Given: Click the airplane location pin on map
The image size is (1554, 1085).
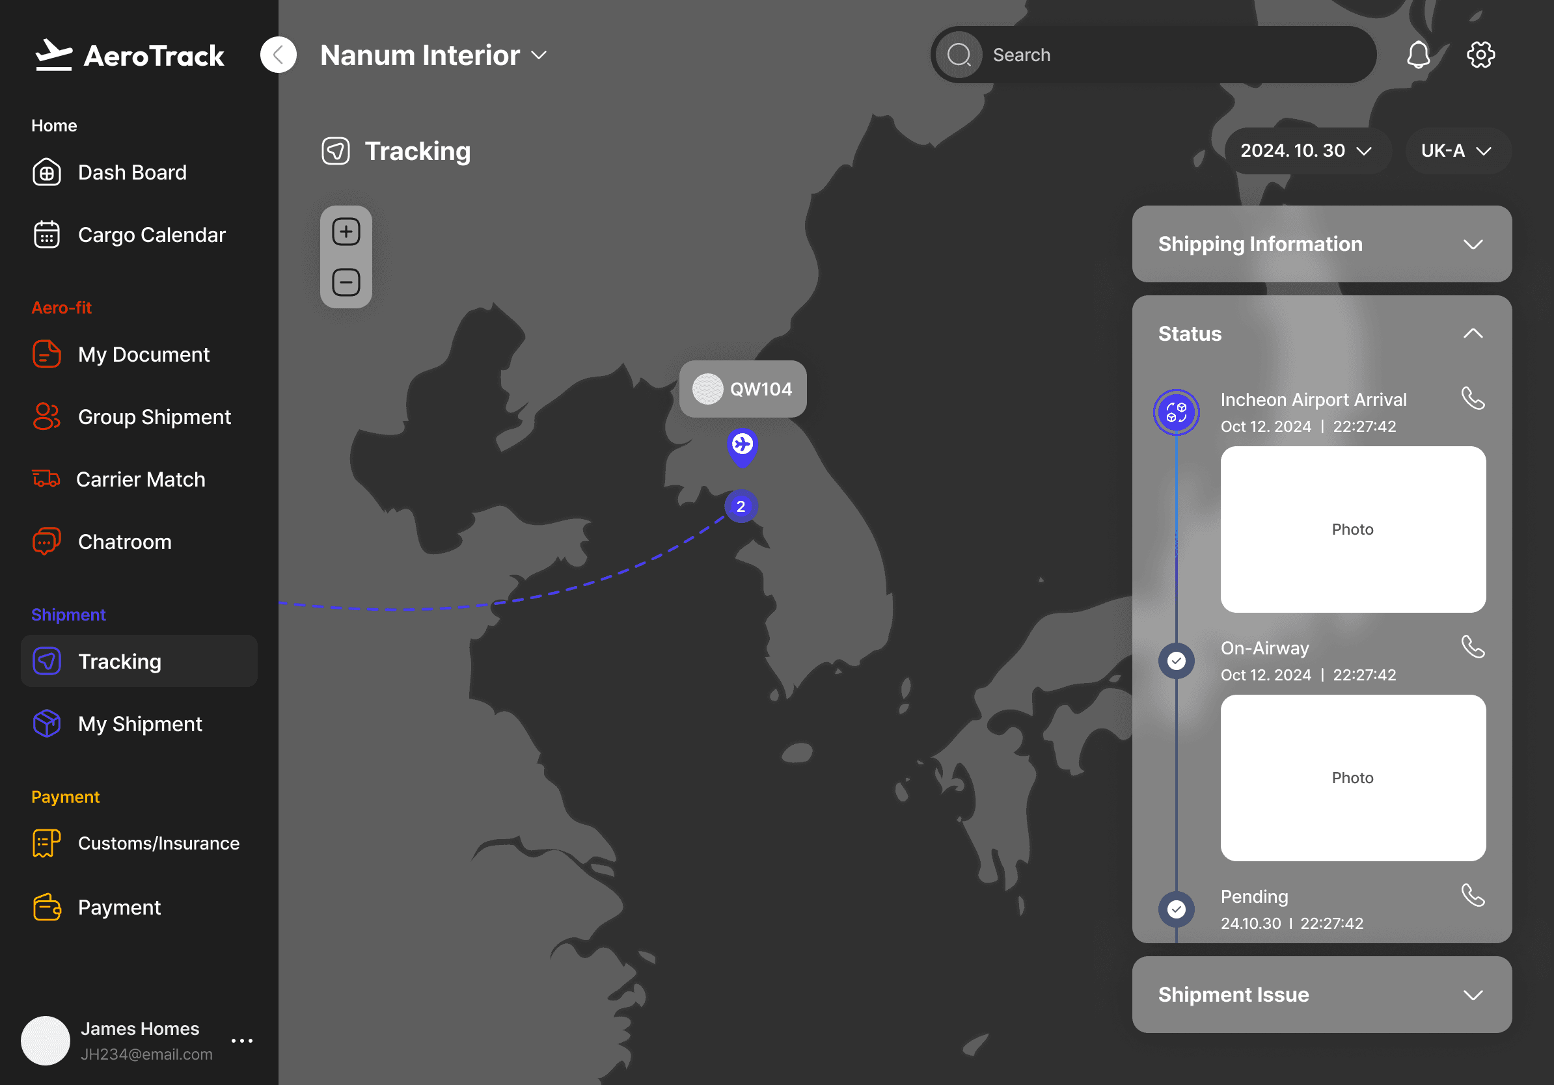Looking at the screenshot, I should (x=743, y=446).
